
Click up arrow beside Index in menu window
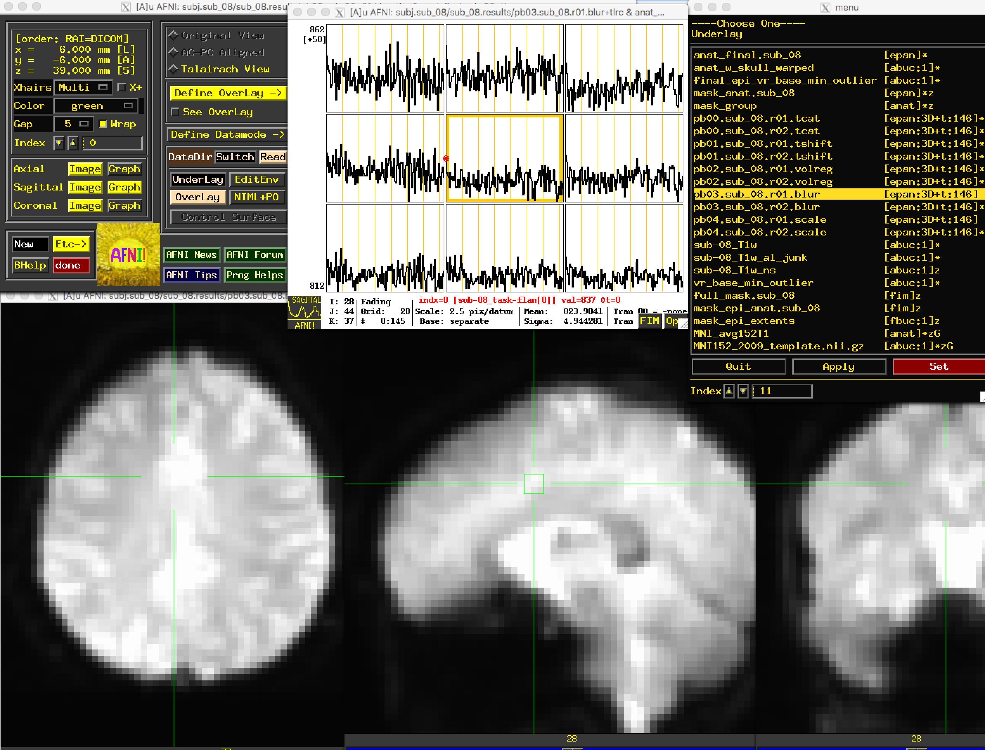click(x=729, y=391)
